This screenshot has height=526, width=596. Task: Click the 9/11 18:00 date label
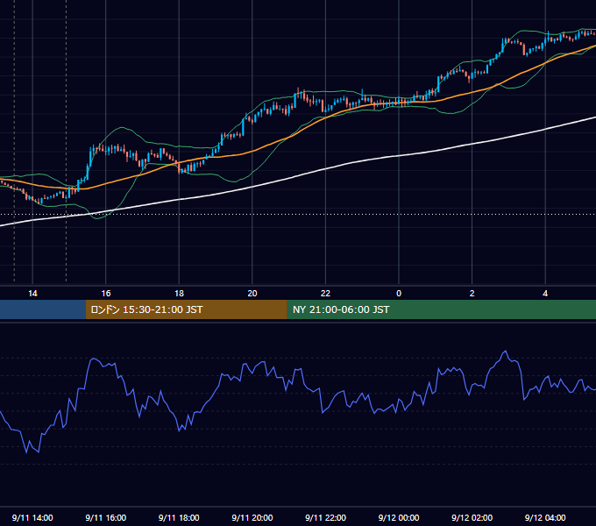tap(179, 517)
